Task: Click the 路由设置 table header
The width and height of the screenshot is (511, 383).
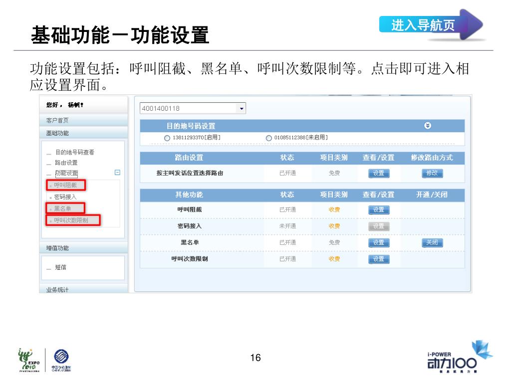Action: click(189, 158)
